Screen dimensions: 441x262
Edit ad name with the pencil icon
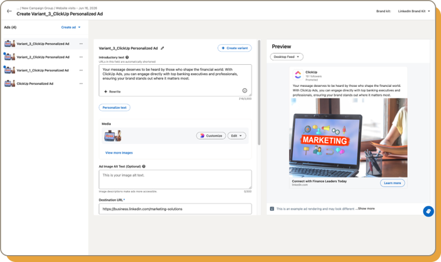point(163,48)
